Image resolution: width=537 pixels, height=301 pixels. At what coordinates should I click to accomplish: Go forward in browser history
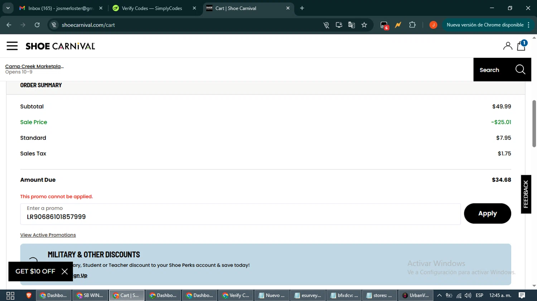[x=23, y=25]
